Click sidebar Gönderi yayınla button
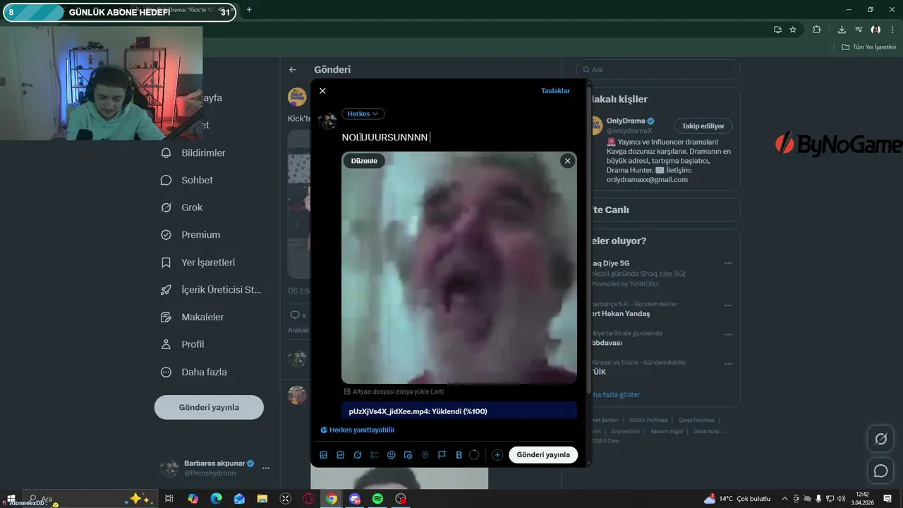Viewport: 903px width, 508px height. click(x=209, y=407)
